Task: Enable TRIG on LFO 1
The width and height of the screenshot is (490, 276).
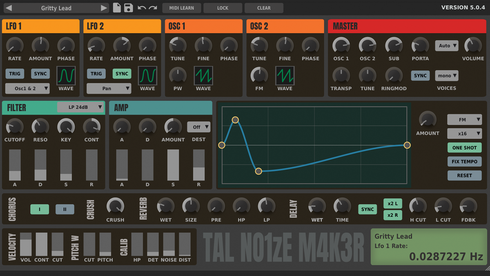Action: pos(15,74)
